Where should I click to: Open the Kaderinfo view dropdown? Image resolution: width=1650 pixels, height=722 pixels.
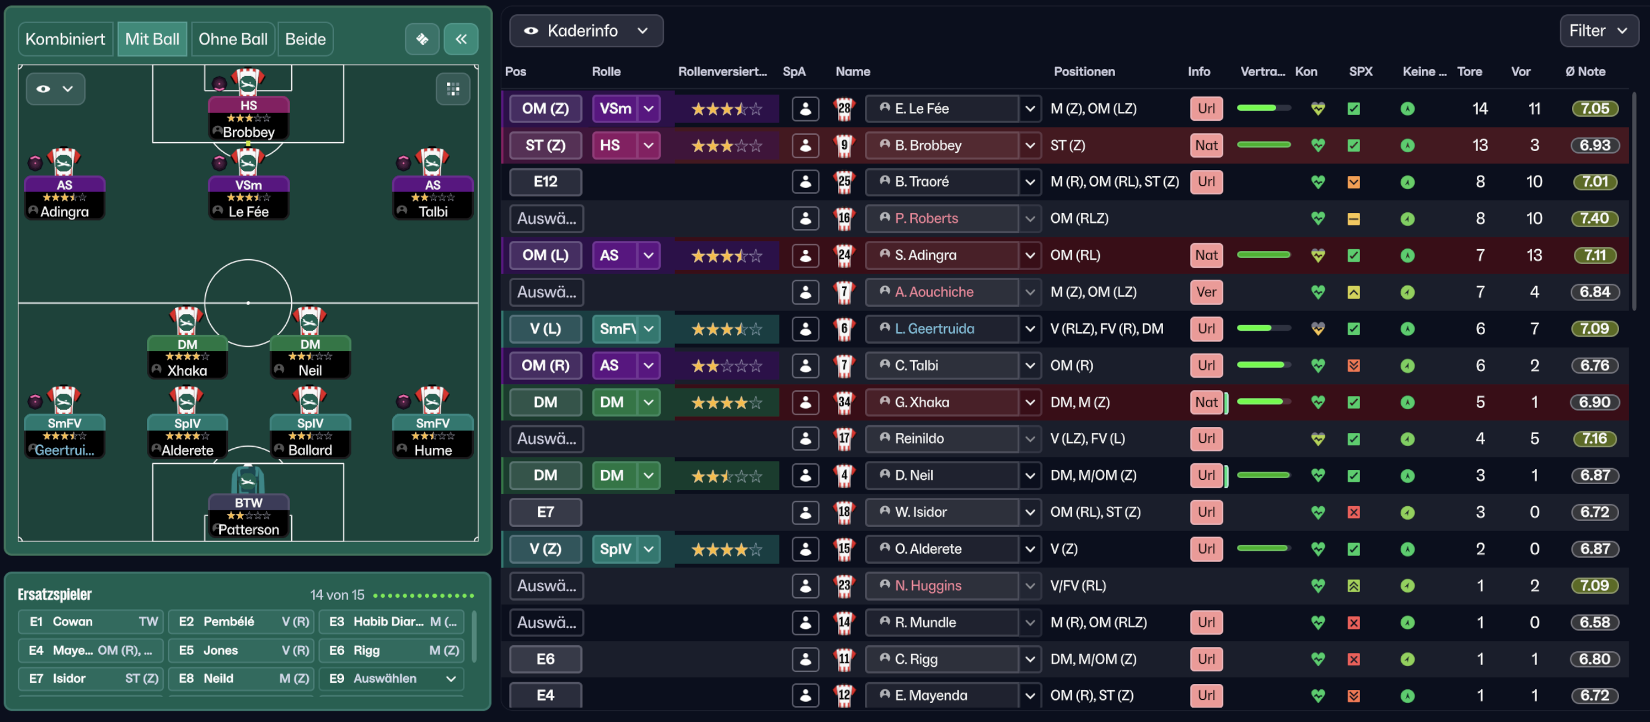click(x=586, y=31)
